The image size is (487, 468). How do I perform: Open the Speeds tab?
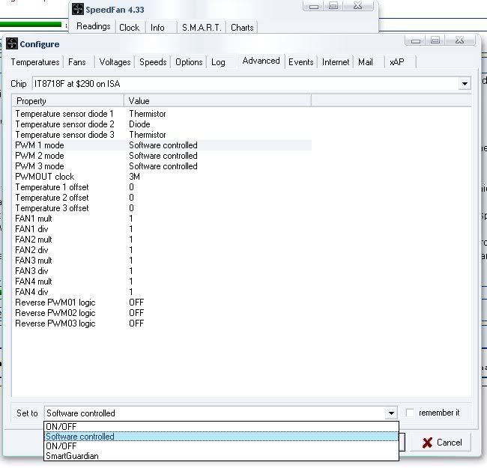coord(153,62)
